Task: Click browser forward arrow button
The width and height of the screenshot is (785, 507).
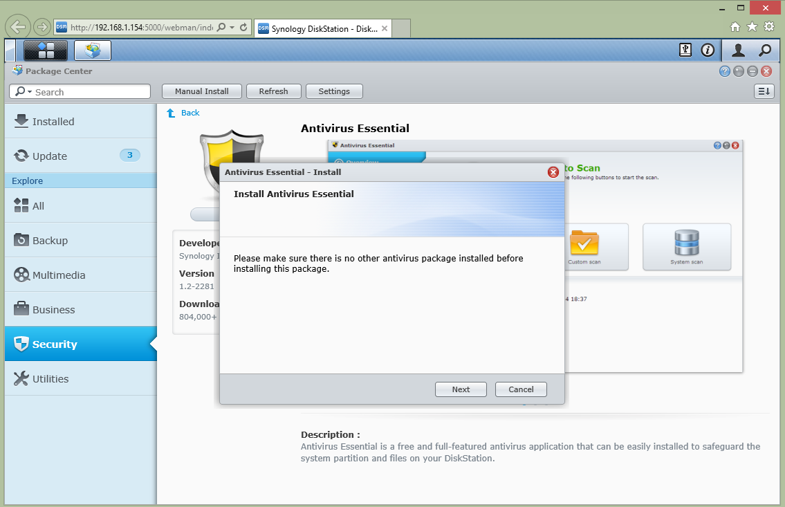Action: 42,26
